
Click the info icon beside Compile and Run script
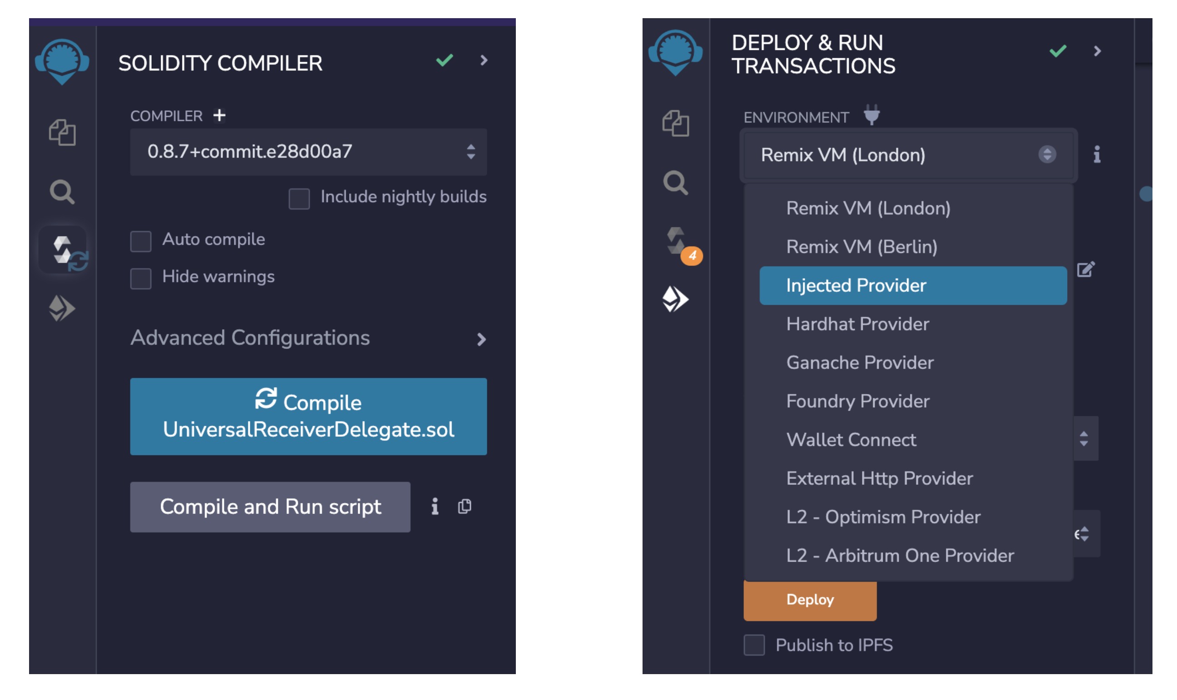[x=435, y=507]
